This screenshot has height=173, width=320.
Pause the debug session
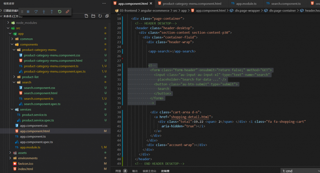28,12
